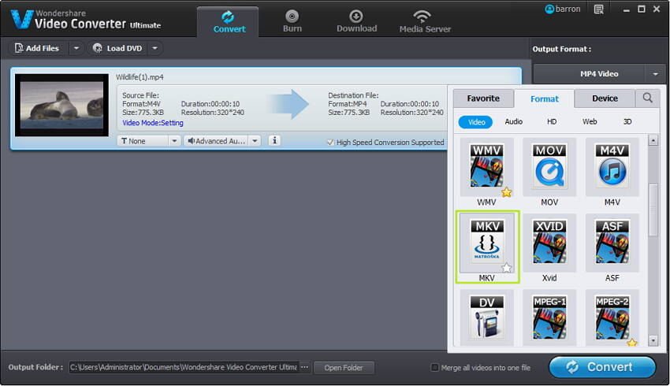This screenshot has height=386, width=670.
Task: Select the Audio format category
Action: pyautogui.click(x=514, y=121)
